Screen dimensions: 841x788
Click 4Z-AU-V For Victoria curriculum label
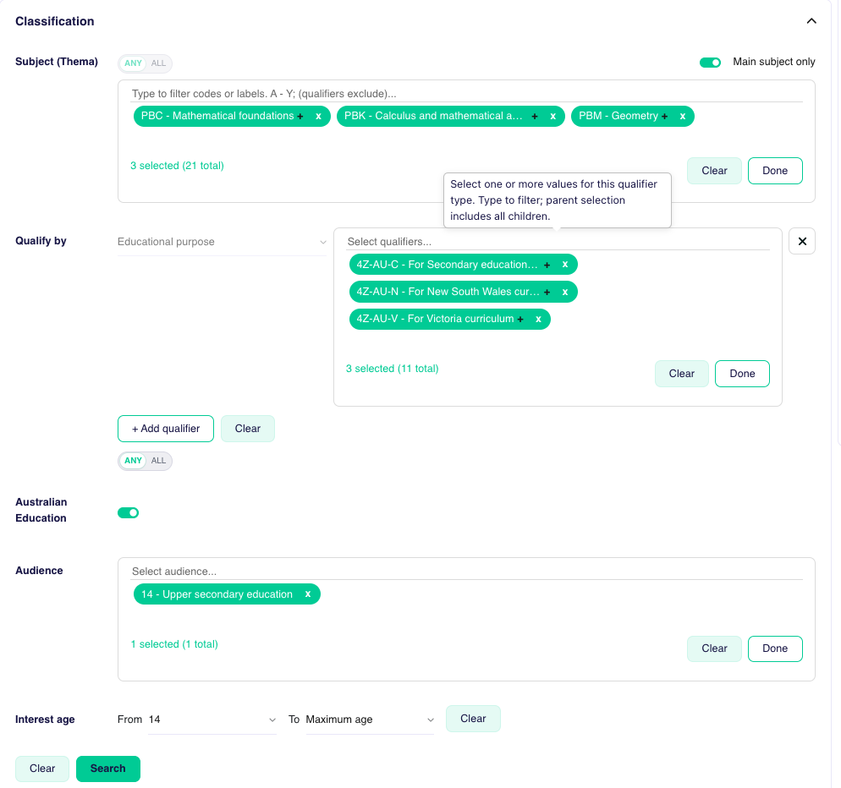click(435, 319)
